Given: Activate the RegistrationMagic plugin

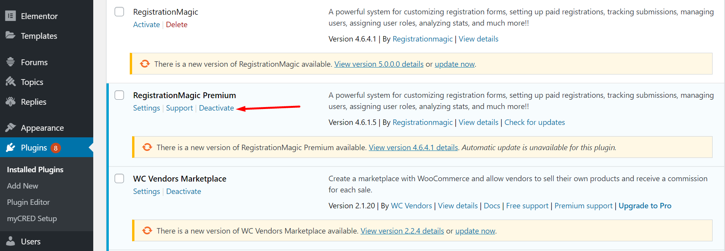Looking at the screenshot, I should point(146,24).
